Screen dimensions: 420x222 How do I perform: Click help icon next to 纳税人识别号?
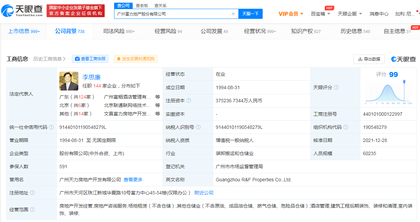click(198, 127)
